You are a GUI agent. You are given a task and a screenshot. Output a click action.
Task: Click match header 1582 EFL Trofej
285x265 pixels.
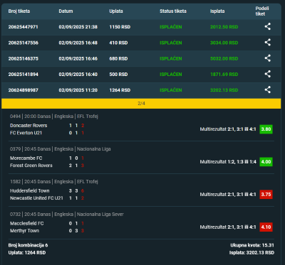[x=54, y=182]
